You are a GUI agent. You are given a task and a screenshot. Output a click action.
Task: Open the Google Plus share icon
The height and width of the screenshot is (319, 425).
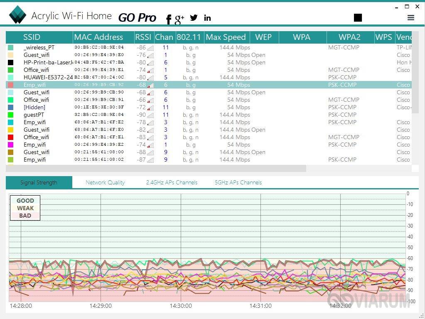coord(179,18)
